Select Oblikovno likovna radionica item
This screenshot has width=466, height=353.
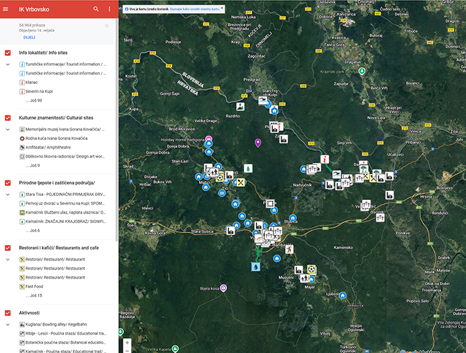tap(63, 156)
